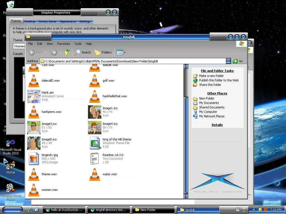Screen dimensions: 286x214
Task: Click the clock showing 7:26 PM
Action: tap(275, 210)
